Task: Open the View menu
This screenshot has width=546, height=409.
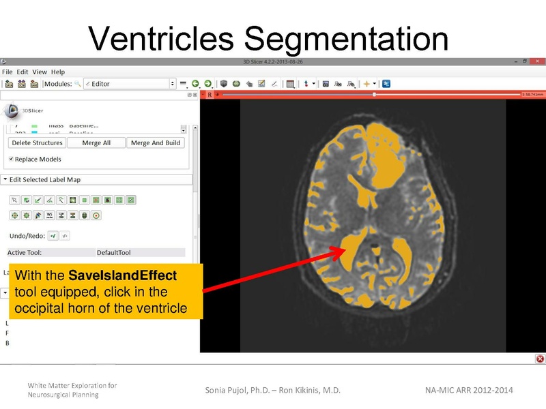Action: click(39, 71)
